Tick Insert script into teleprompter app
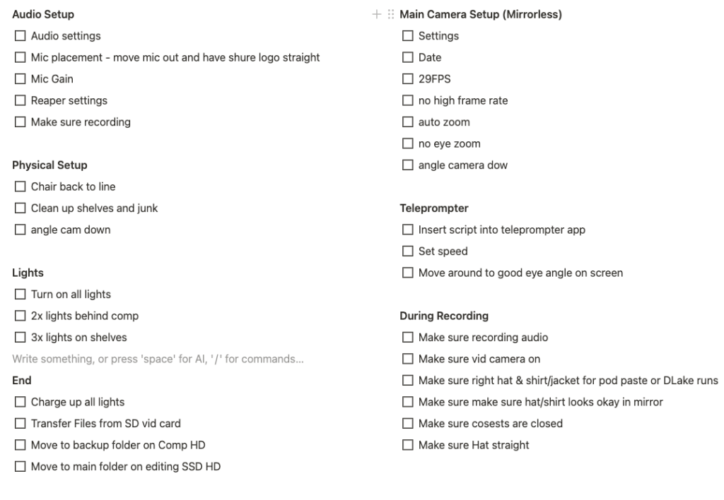This screenshot has height=500, width=724. point(408,230)
